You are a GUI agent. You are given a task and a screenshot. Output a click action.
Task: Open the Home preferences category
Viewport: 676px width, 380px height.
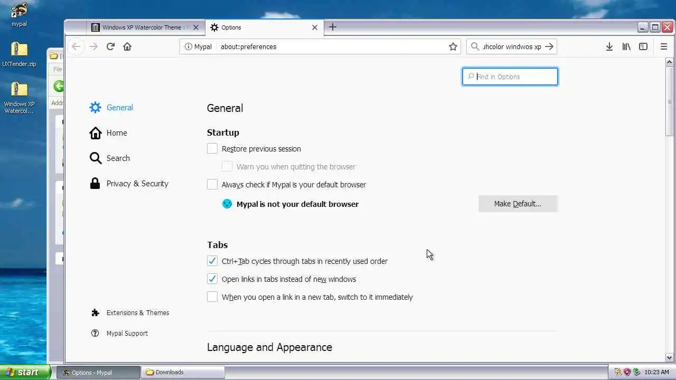pos(108,133)
